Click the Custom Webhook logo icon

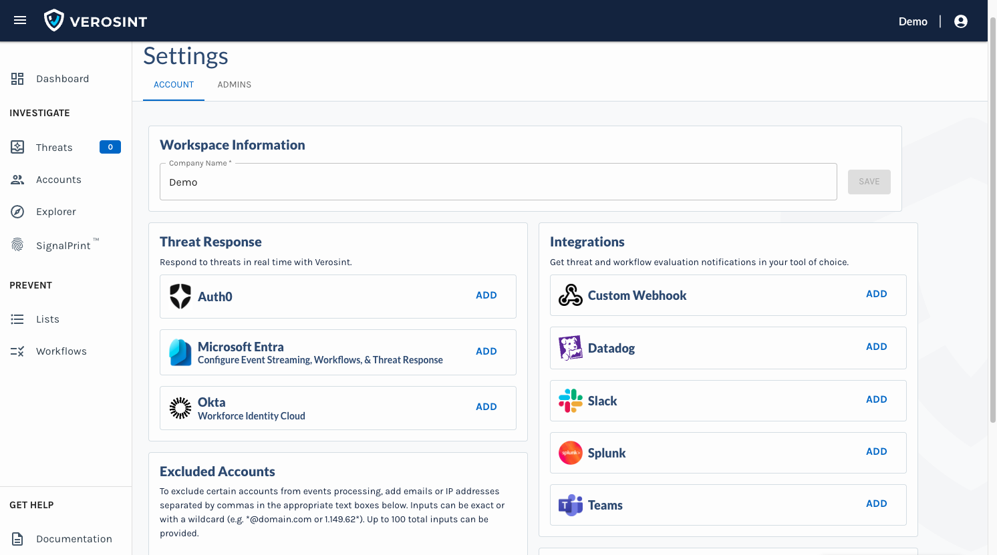[x=571, y=295]
